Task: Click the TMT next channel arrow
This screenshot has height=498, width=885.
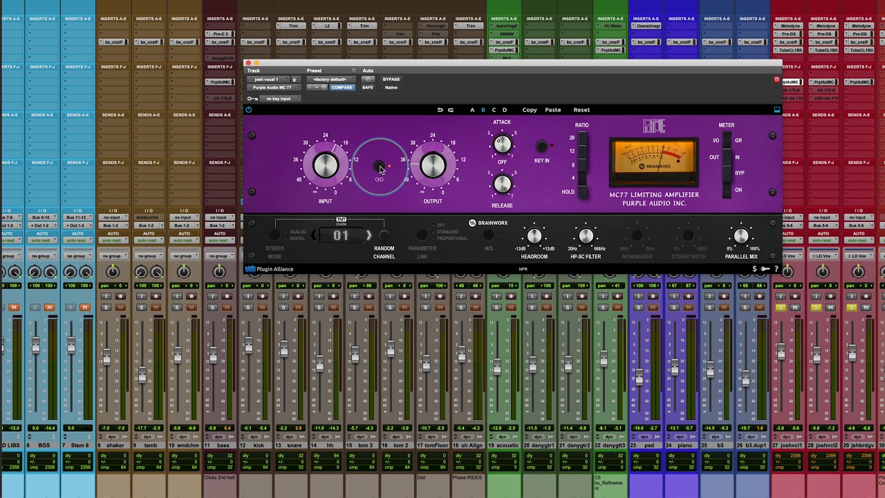Action: (x=369, y=236)
